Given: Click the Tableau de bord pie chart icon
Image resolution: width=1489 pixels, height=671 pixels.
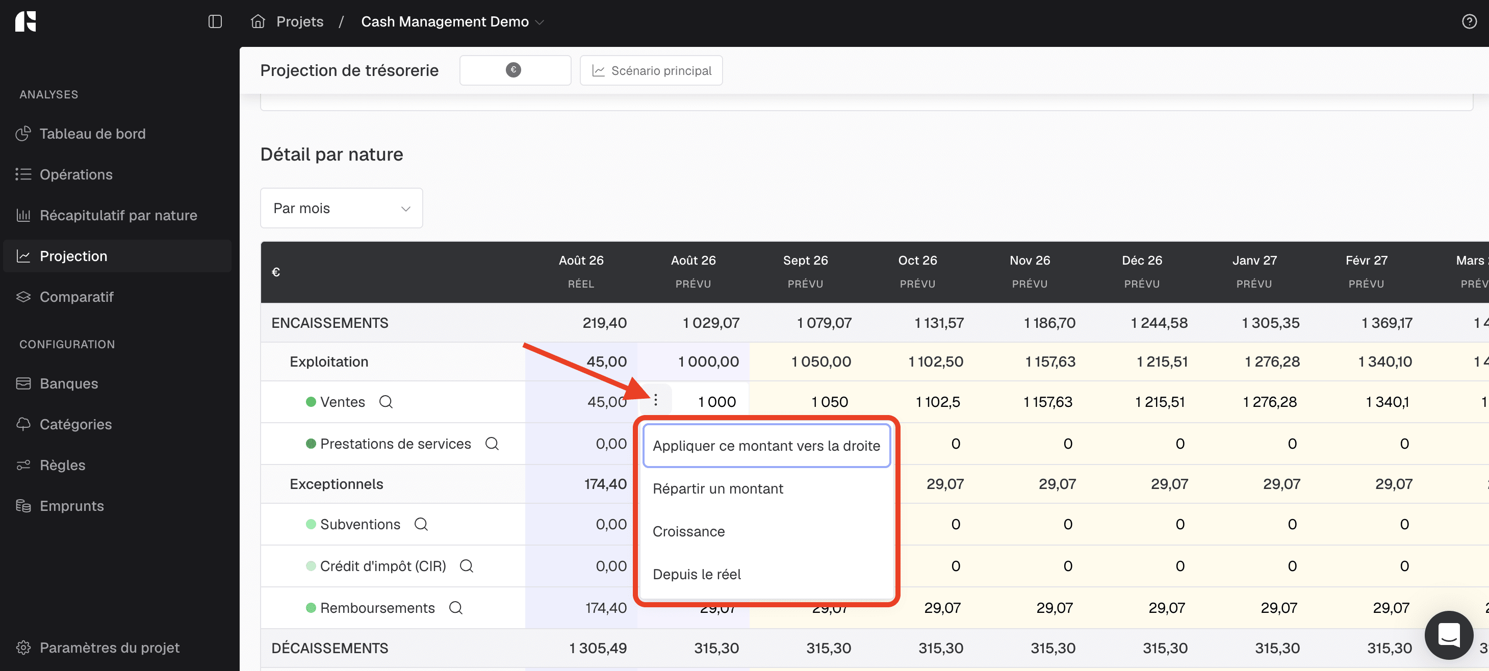Looking at the screenshot, I should (23, 134).
